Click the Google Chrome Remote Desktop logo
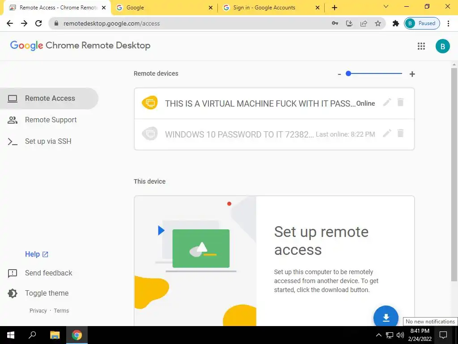458x344 pixels. coord(81,45)
